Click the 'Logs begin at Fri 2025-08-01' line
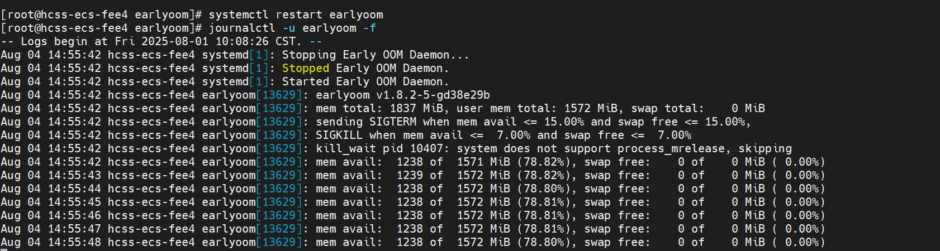Viewport: 940px width, 251px height. coord(161,41)
